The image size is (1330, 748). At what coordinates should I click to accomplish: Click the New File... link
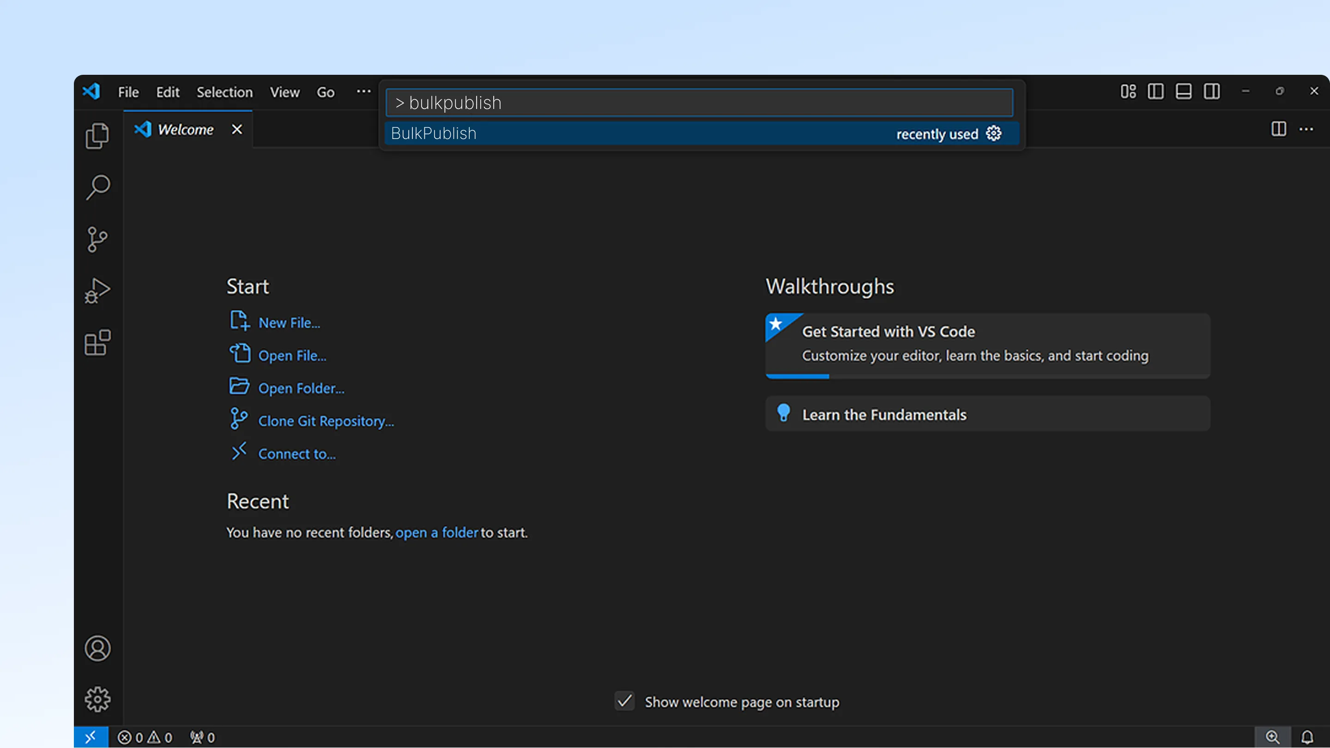coord(289,323)
